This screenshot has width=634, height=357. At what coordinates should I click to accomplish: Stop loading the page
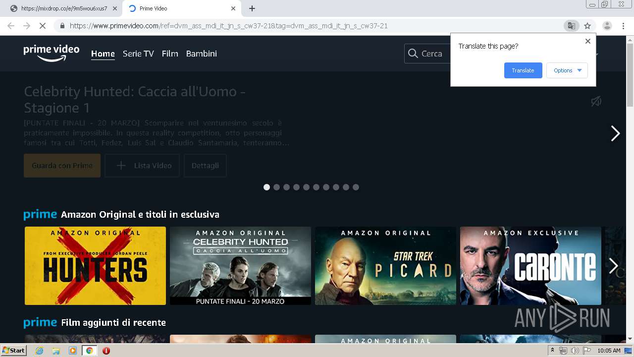[43, 26]
